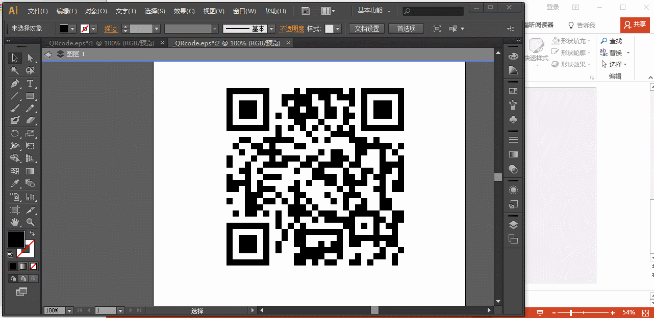Switch fill mode to None
The height and width of the screenshot is (318, 654).
[x=33, y=266]
